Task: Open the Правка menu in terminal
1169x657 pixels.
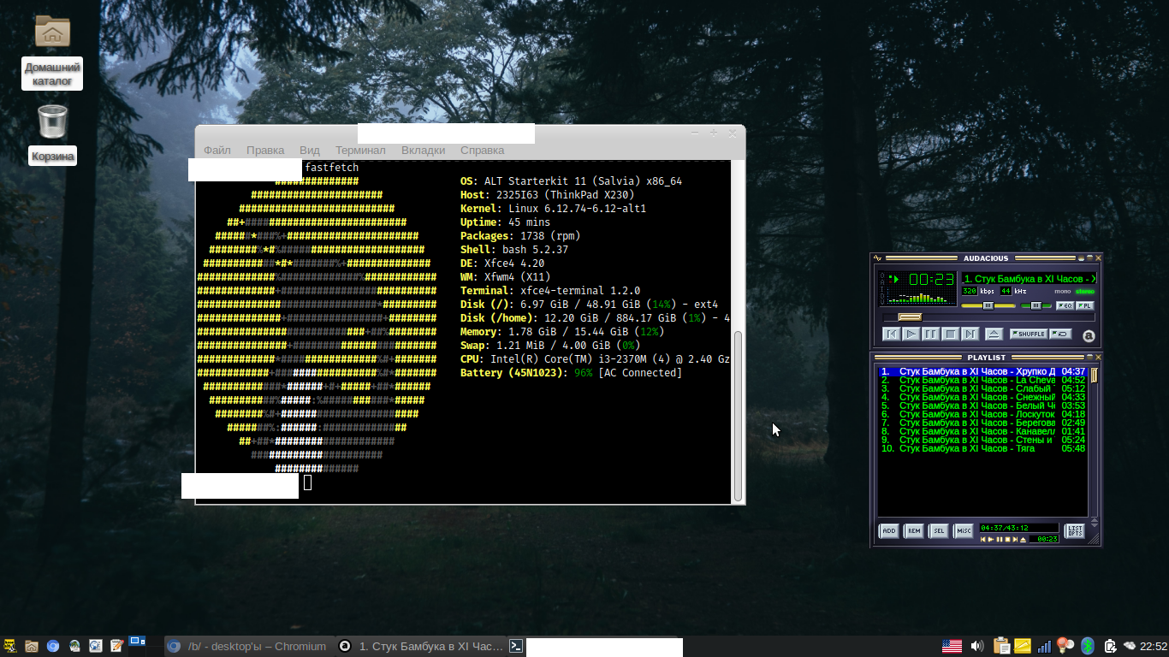Action: [264, 150]
